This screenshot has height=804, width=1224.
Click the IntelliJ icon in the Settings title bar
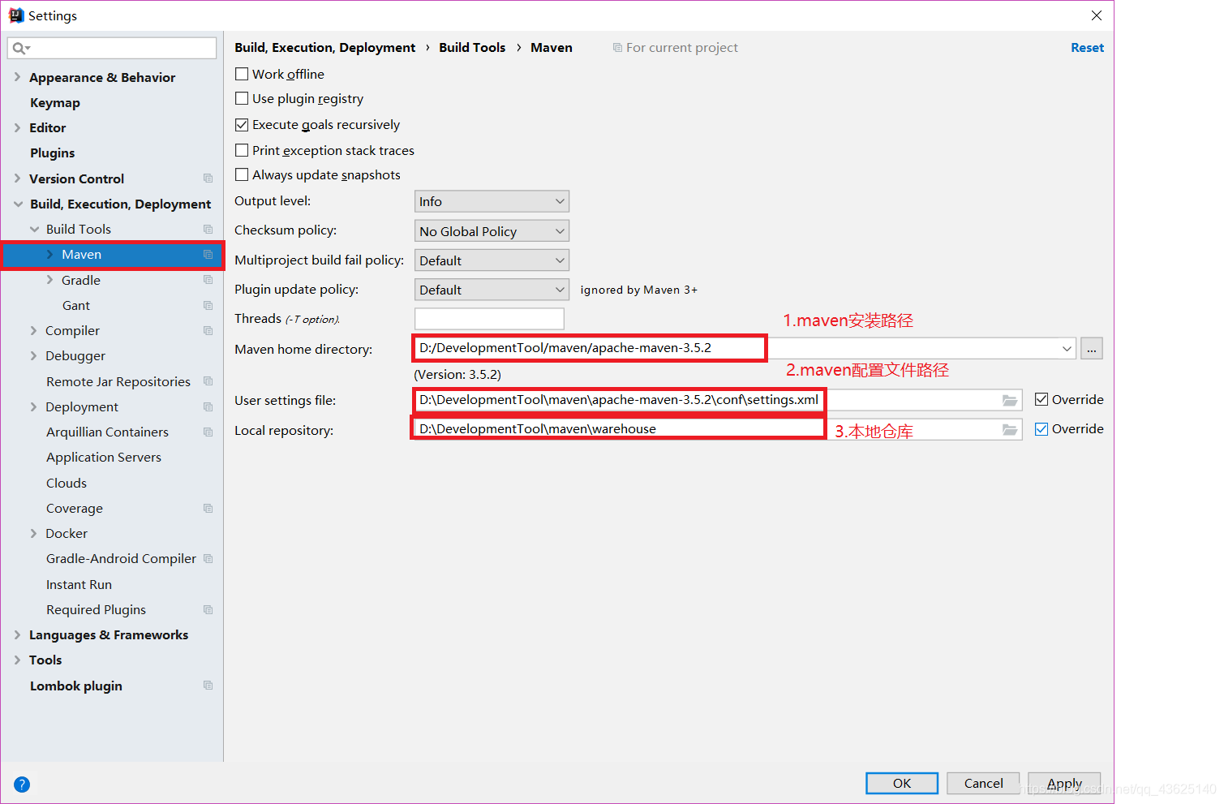(16, 15)
